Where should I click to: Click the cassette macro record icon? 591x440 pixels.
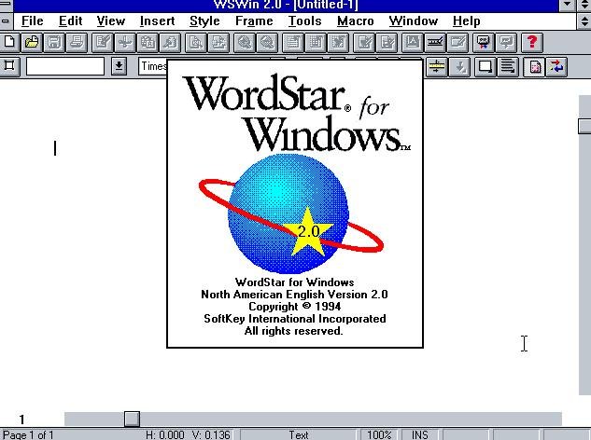point(484,42)
